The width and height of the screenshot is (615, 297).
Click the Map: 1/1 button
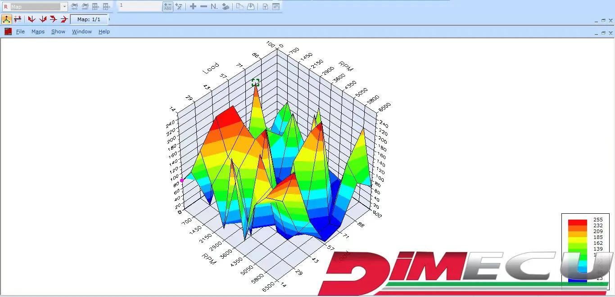(x=89, y=19)
